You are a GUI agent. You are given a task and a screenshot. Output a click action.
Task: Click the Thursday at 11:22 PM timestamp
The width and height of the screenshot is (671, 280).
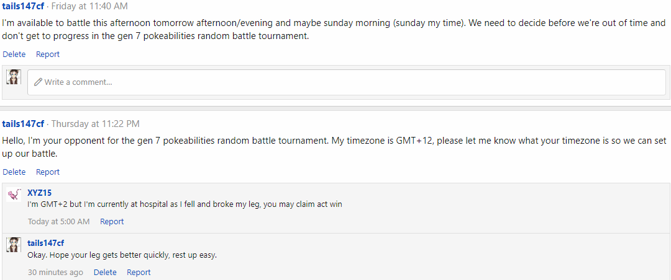coord(96,125)
